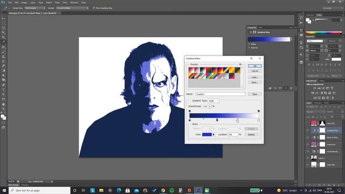Click Photoshop icon in Windows taskbar

[x=198, y=190]
